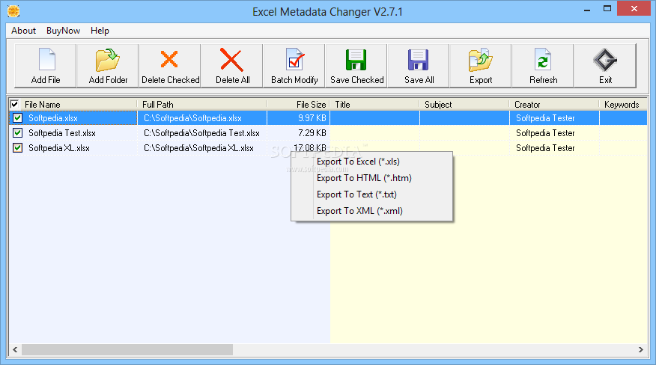Click the Exit toolbar icon
Image resolution: width=656 pixels, height=365 pixels.
click(605, 60)
